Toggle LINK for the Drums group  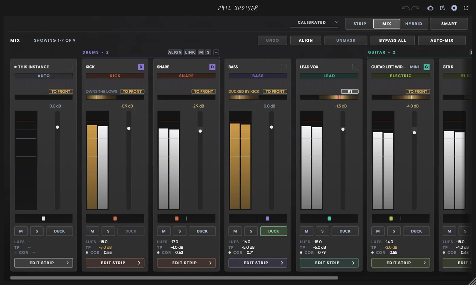[x=190, y=52]
